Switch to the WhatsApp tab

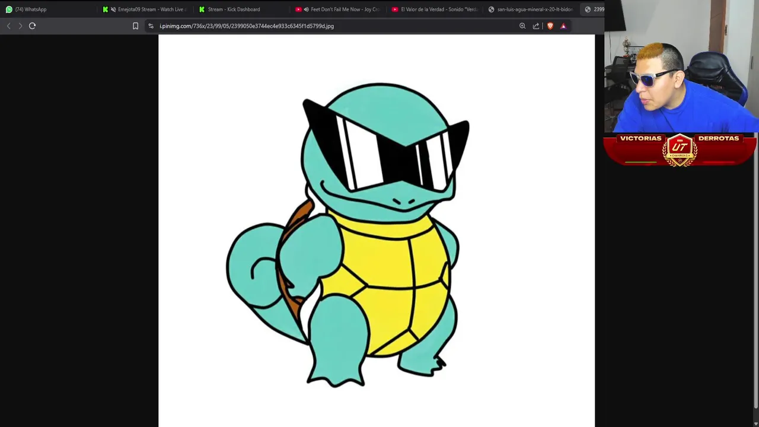[47, 9]
